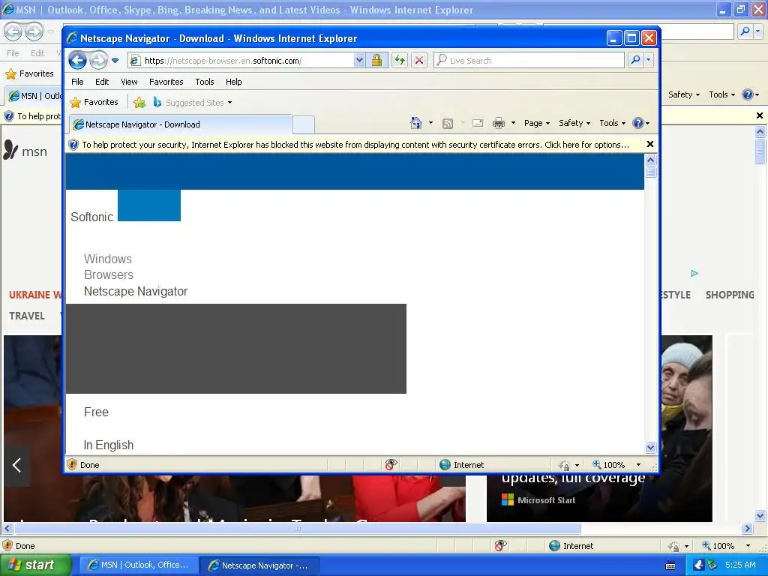Open Suggested Sites dropdown
Viewport: 768px width, 576px height.
point(193,102)
